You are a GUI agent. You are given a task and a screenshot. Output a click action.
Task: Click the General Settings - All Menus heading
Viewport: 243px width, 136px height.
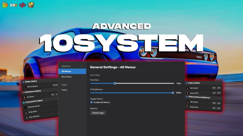(113, 67)
